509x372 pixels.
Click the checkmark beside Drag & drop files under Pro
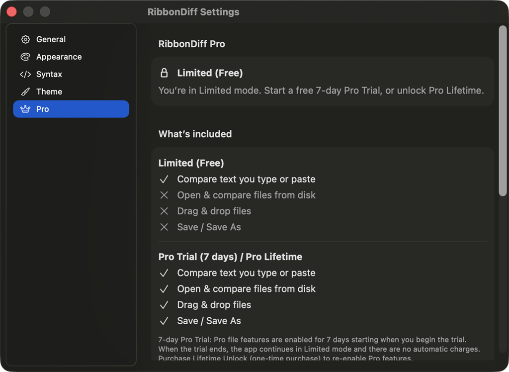(164, 304)
